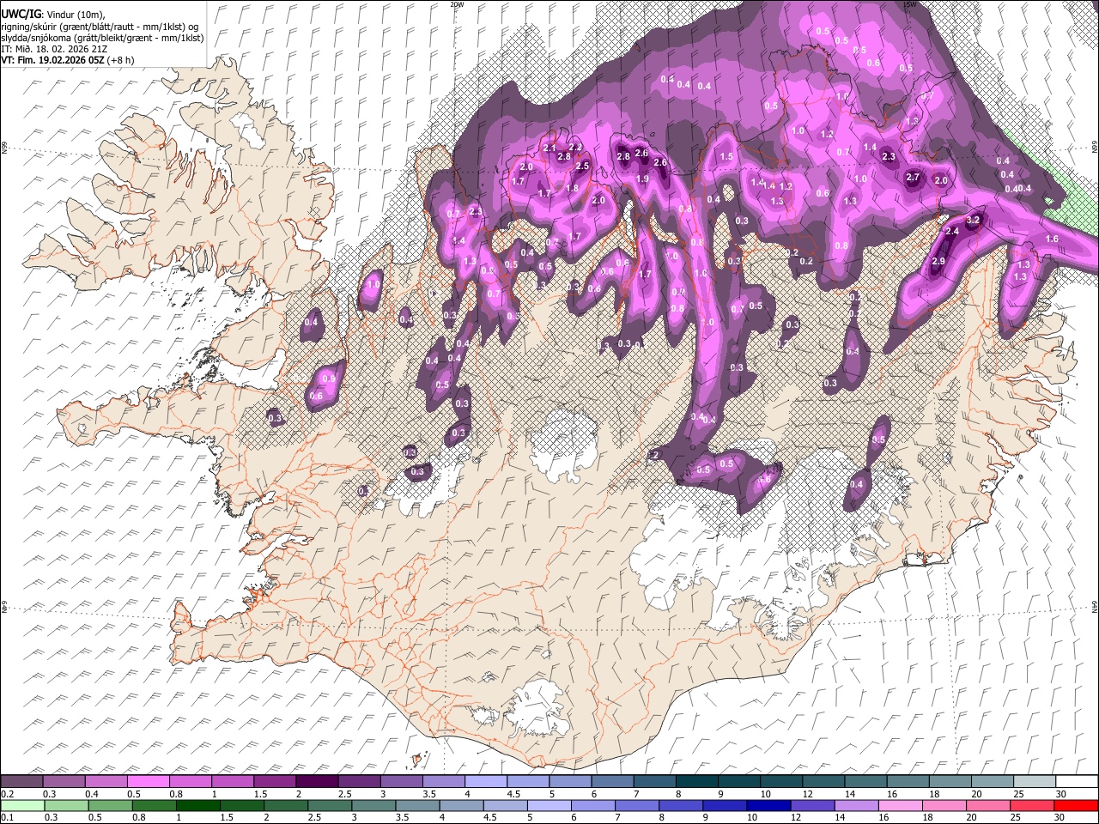This screenshot has height=824, width=1099.
Task: Click the 2.5 snowfall value on the map
Action: click(582, 166)
